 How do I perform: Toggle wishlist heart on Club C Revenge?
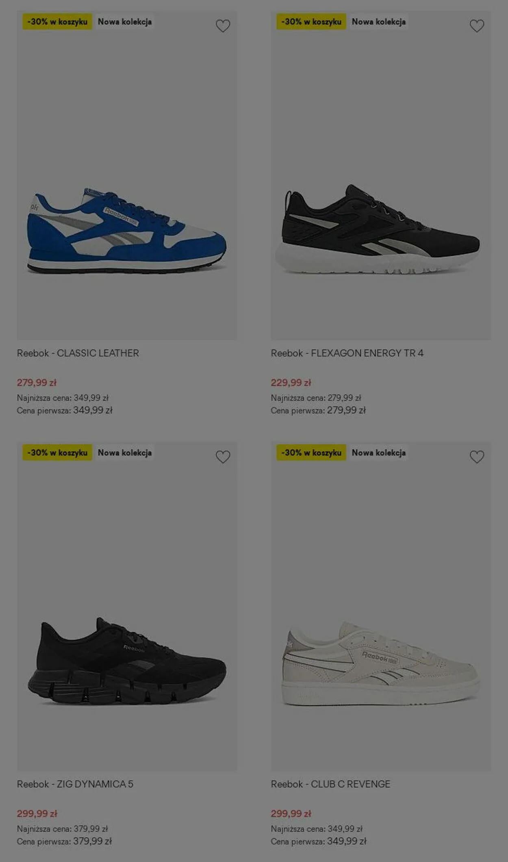[x=477, y=457]
